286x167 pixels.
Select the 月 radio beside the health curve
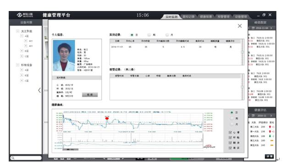[x=231, y=124]
